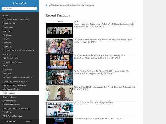Play the Dr De Benito video thumbnail
This screenshot has height=124, width=166.
(x=60, y=78)
